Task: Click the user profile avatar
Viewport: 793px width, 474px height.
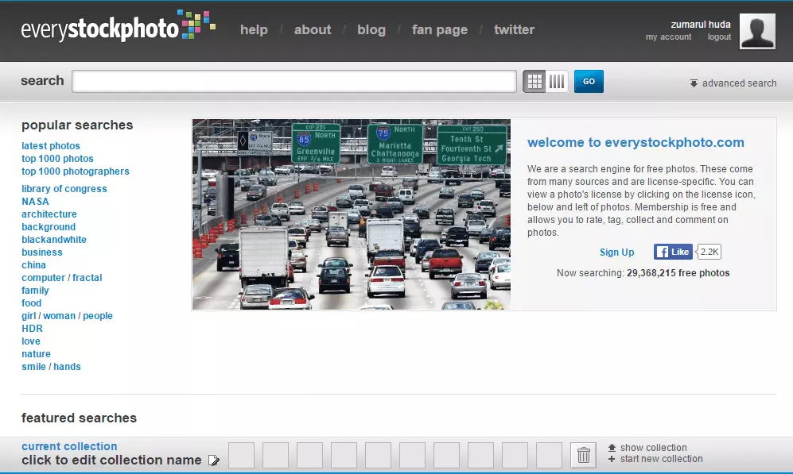Action: [x=757, y=31]
